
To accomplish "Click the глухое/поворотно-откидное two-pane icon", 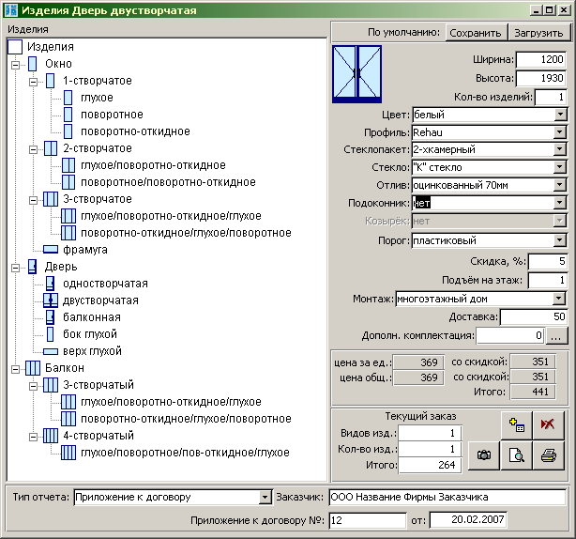I will tap(68, 165).
